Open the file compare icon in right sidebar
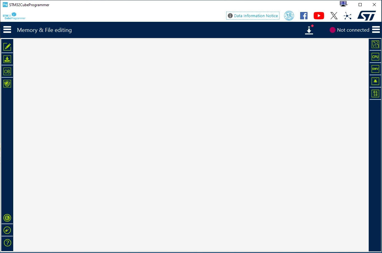 pos(375,45)
